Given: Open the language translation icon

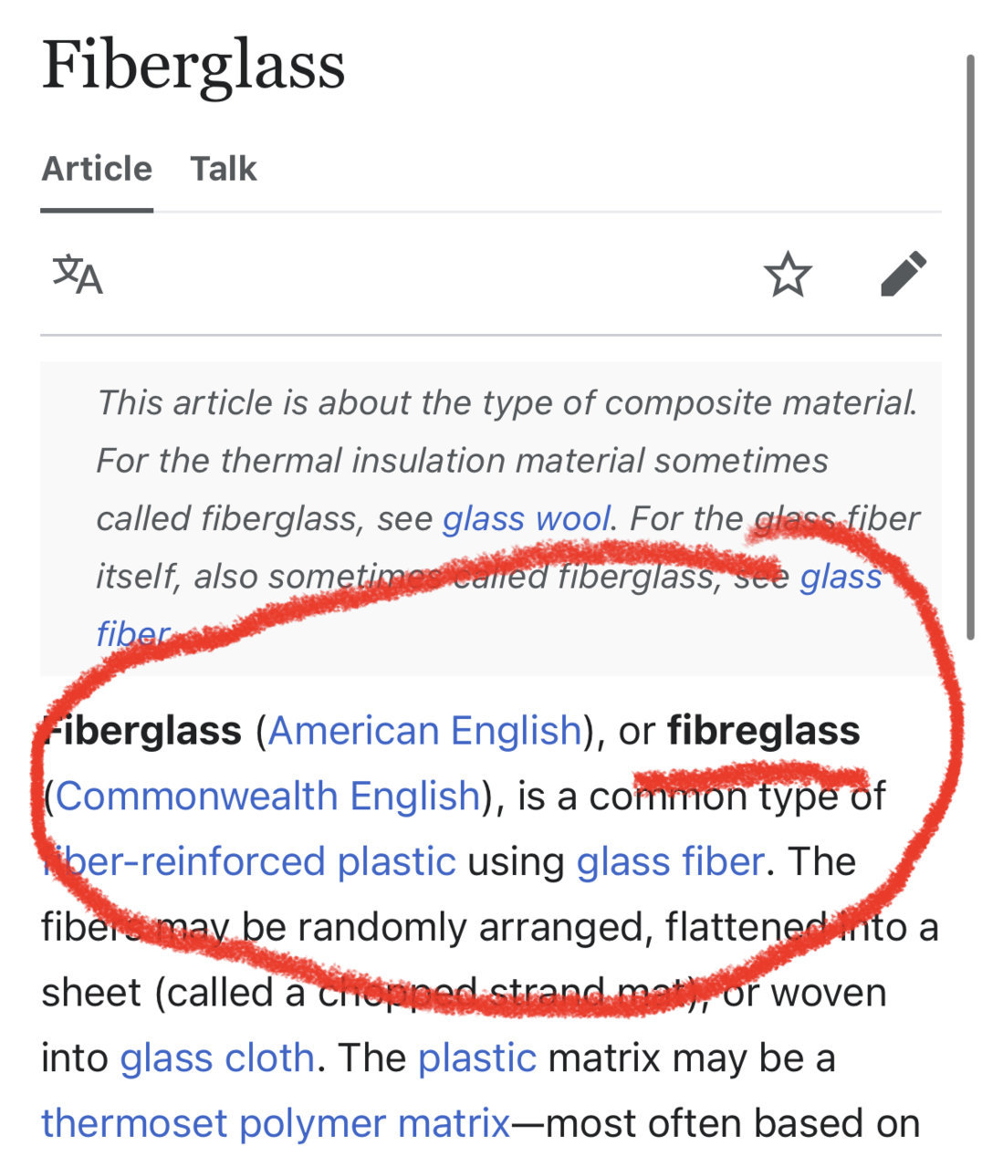Looking at the screenshot, I should click(x=78, y=275).
